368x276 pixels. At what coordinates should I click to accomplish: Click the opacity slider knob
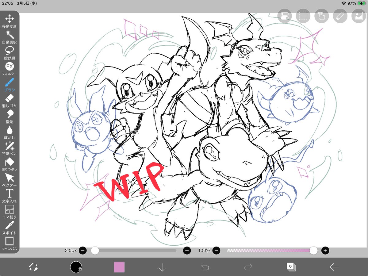coord(313,251)
